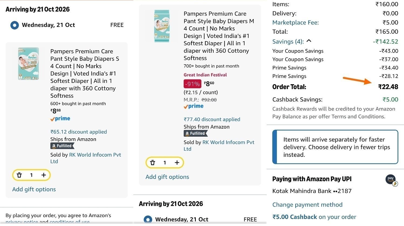Open RK World Infocom seller link for Diapers M
The image size is (404, 226).
[x=219, y=146]
